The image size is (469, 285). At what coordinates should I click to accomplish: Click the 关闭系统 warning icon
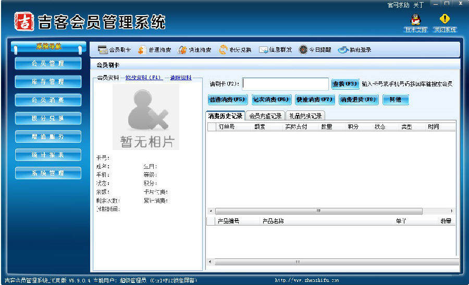[x=445, y=19]
